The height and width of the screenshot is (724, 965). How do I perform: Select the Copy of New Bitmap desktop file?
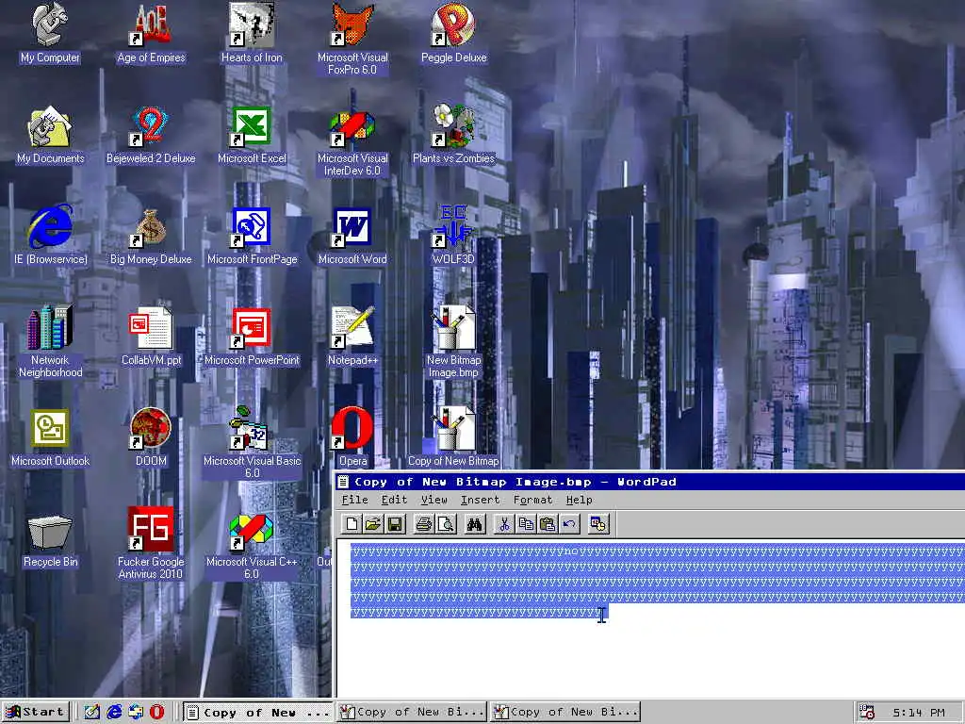453,437
